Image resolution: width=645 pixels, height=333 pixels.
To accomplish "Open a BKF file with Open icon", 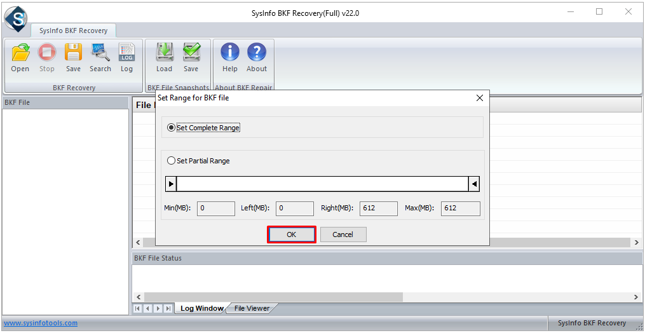I will (x=20, y=58).
